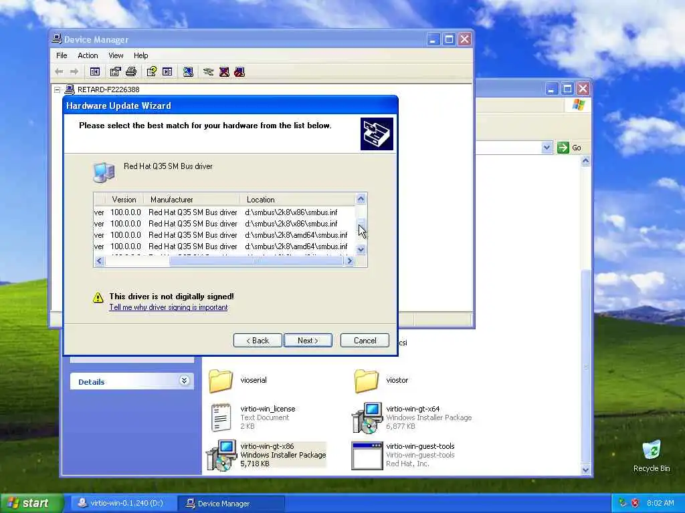Click the driver list scroll up arrow

click(x=361, y=199)
